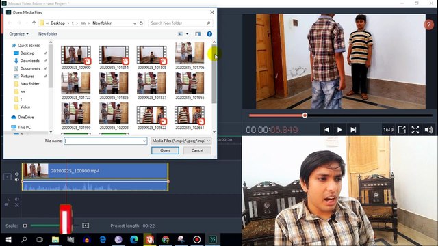Viewport: 438px width, 246px height.
Task: Open Pictures in the navigation pane
Action: tap(27, 76)
